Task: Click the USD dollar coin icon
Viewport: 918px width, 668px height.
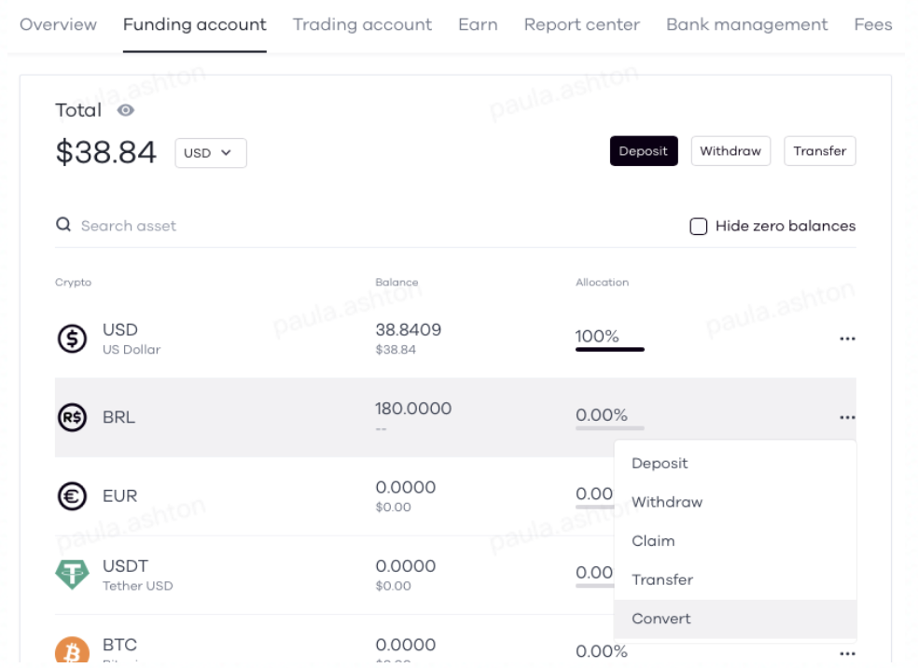Action: pyautogui.click(x=71, y=339)
